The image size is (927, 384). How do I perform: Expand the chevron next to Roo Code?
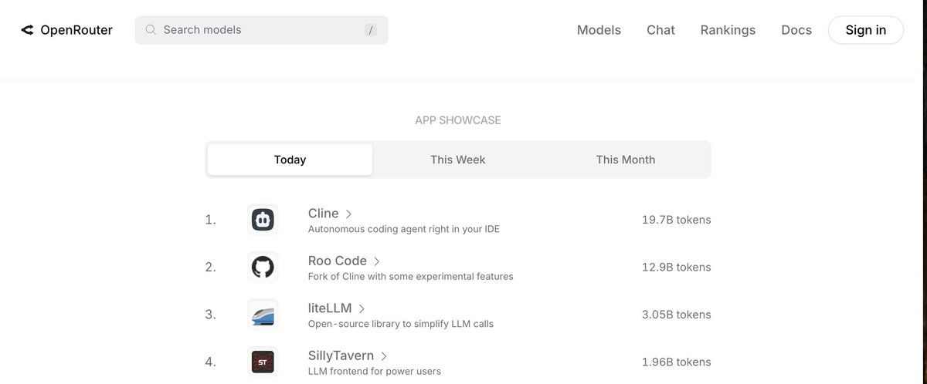(x=376, y=261)
